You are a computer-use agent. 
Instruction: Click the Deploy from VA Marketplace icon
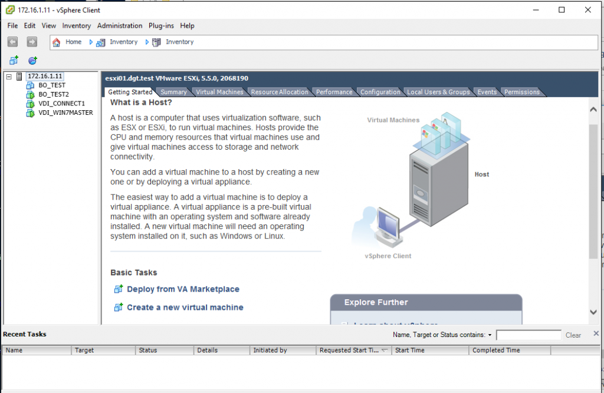118,289
